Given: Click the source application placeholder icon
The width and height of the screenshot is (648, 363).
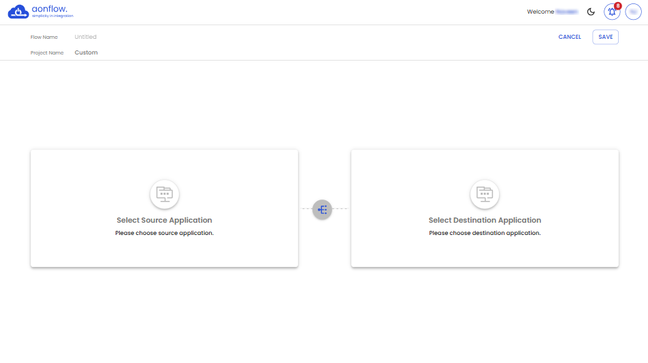Looking at the screenshot, I should coord(164,194).
